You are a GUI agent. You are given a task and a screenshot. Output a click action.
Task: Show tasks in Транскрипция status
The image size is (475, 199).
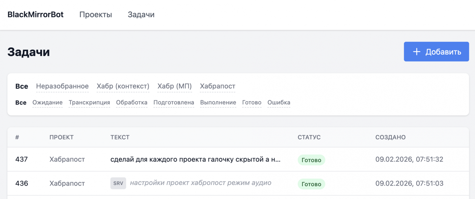pos(89,103)
